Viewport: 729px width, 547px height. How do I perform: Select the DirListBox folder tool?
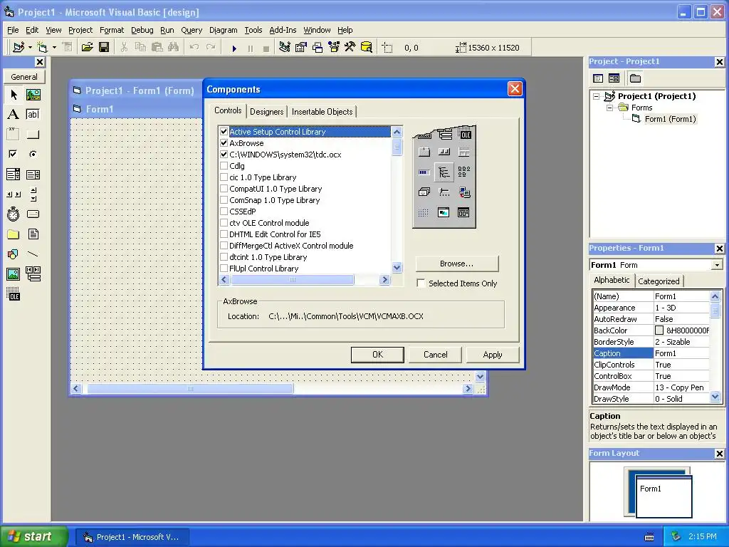click(x=14, y=234)
